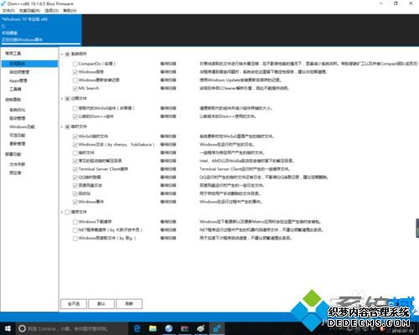Viewport: 419px width, 335px height.
Task: Click the Windows Update description text
Action: click(241, 80)
